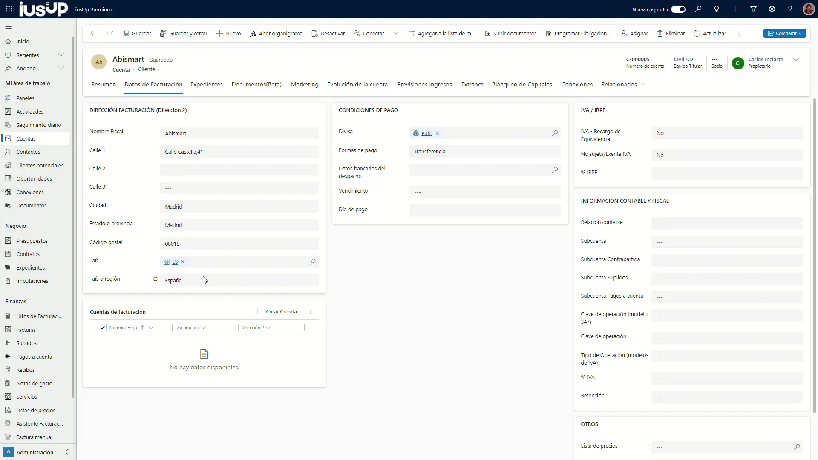Expand the Recientes section in sidebar
Image resolution: width=818 pixels, height=460 pixels.
pyautogui.click(x=61, y=55)
